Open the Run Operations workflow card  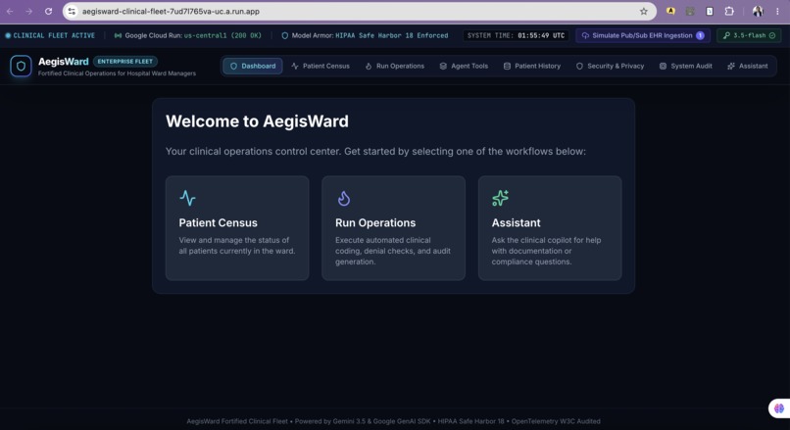coord(393,228)
